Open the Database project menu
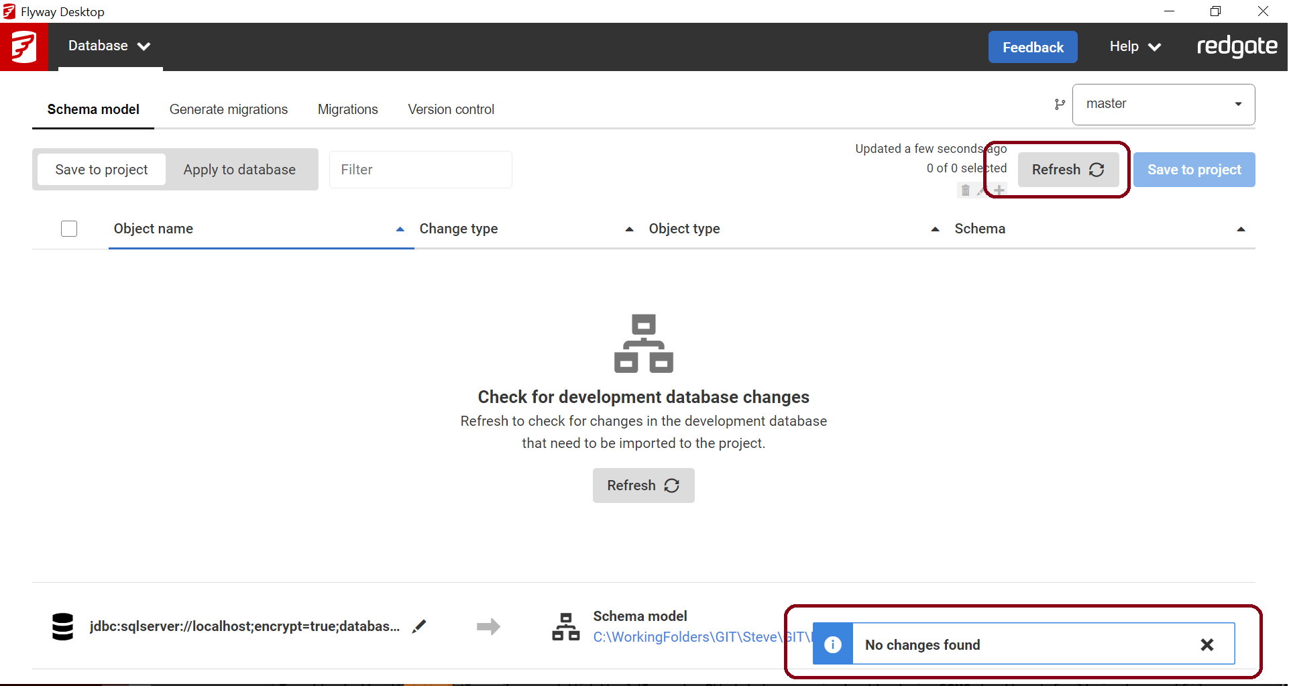The height and width of the screenshot is (686, 1291). 109,46
